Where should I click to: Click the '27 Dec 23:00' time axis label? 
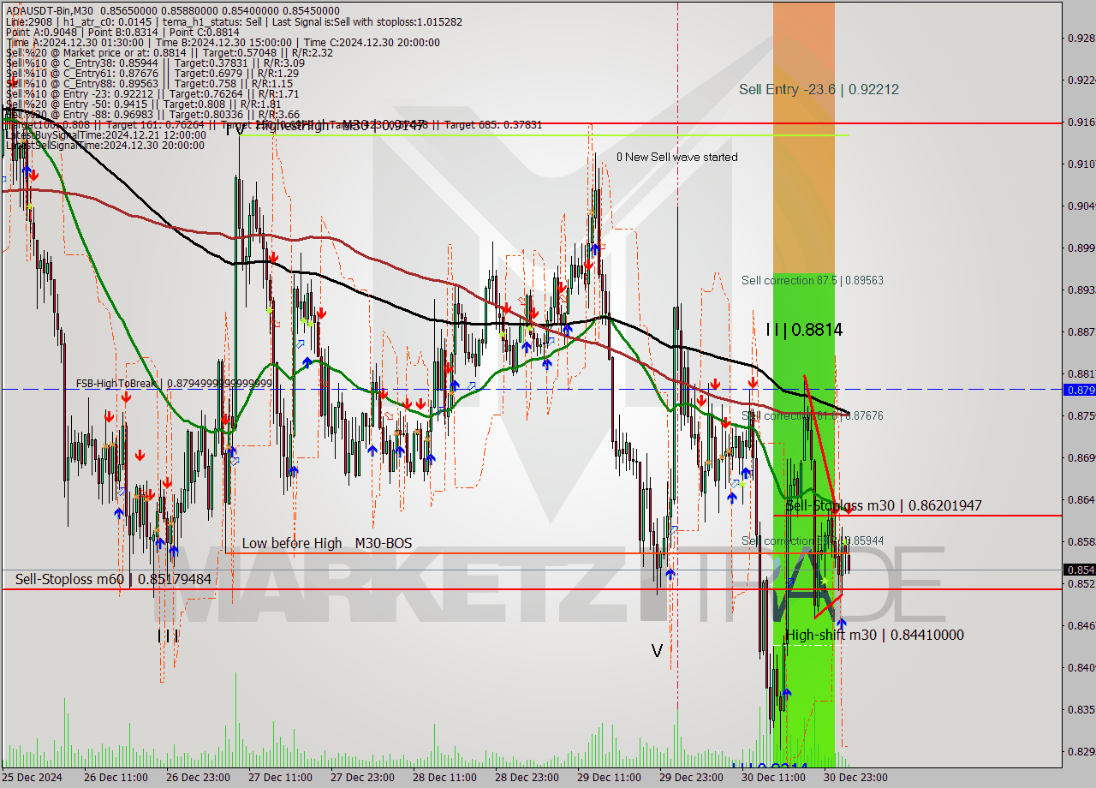[x=362, y=778]
